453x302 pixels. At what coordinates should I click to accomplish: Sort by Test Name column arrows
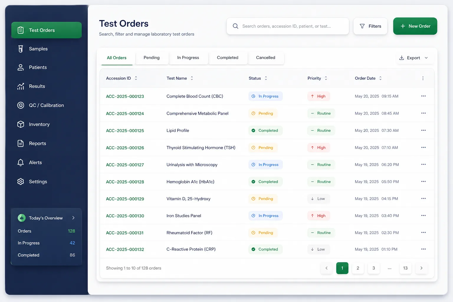pos(192,78)
